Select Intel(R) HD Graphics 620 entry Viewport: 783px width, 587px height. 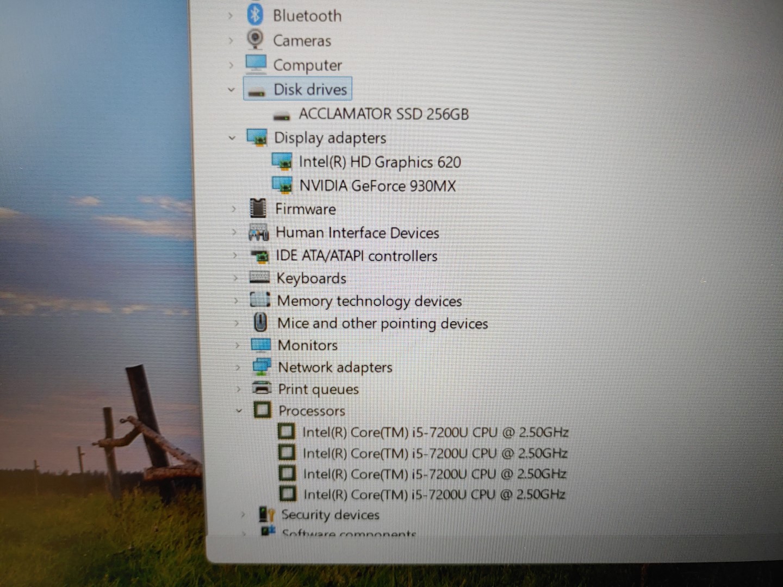coord(380,162)
